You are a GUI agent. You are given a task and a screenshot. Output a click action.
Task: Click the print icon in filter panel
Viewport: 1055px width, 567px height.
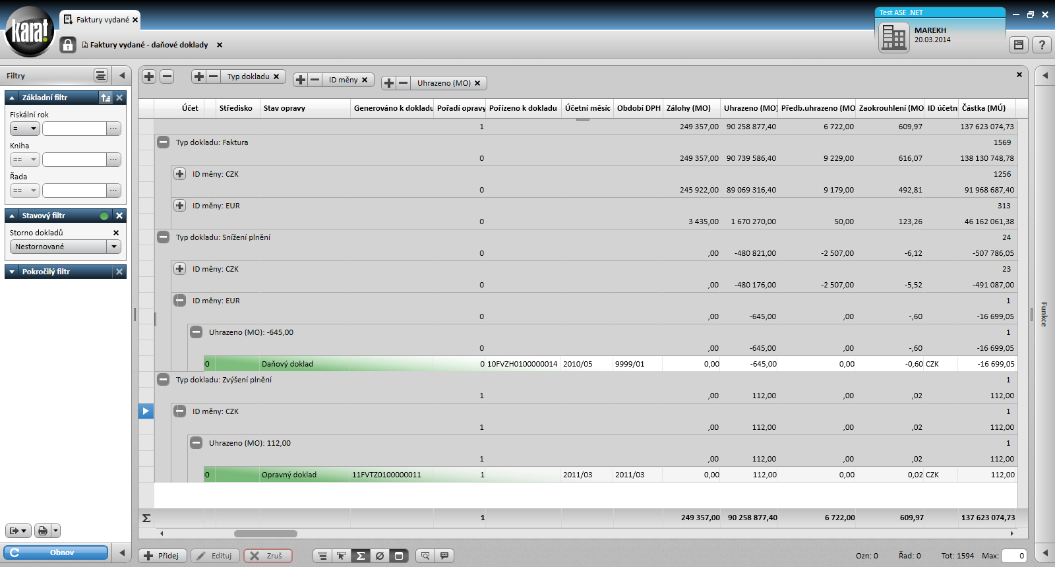pos(43,531)
